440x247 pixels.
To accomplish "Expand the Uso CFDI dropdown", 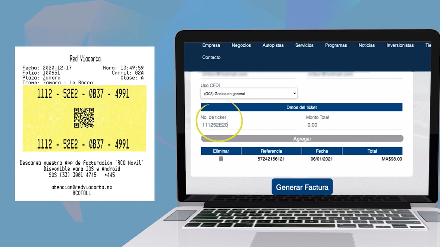I will pos(249,94).
